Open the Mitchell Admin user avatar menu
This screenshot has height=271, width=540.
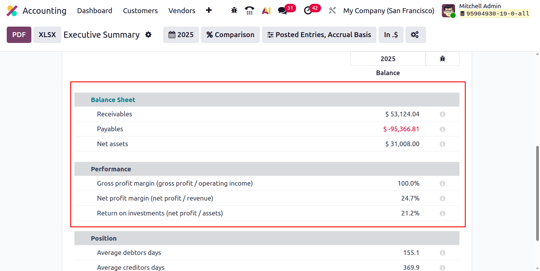pyautogui.click(x=448, y=11)
